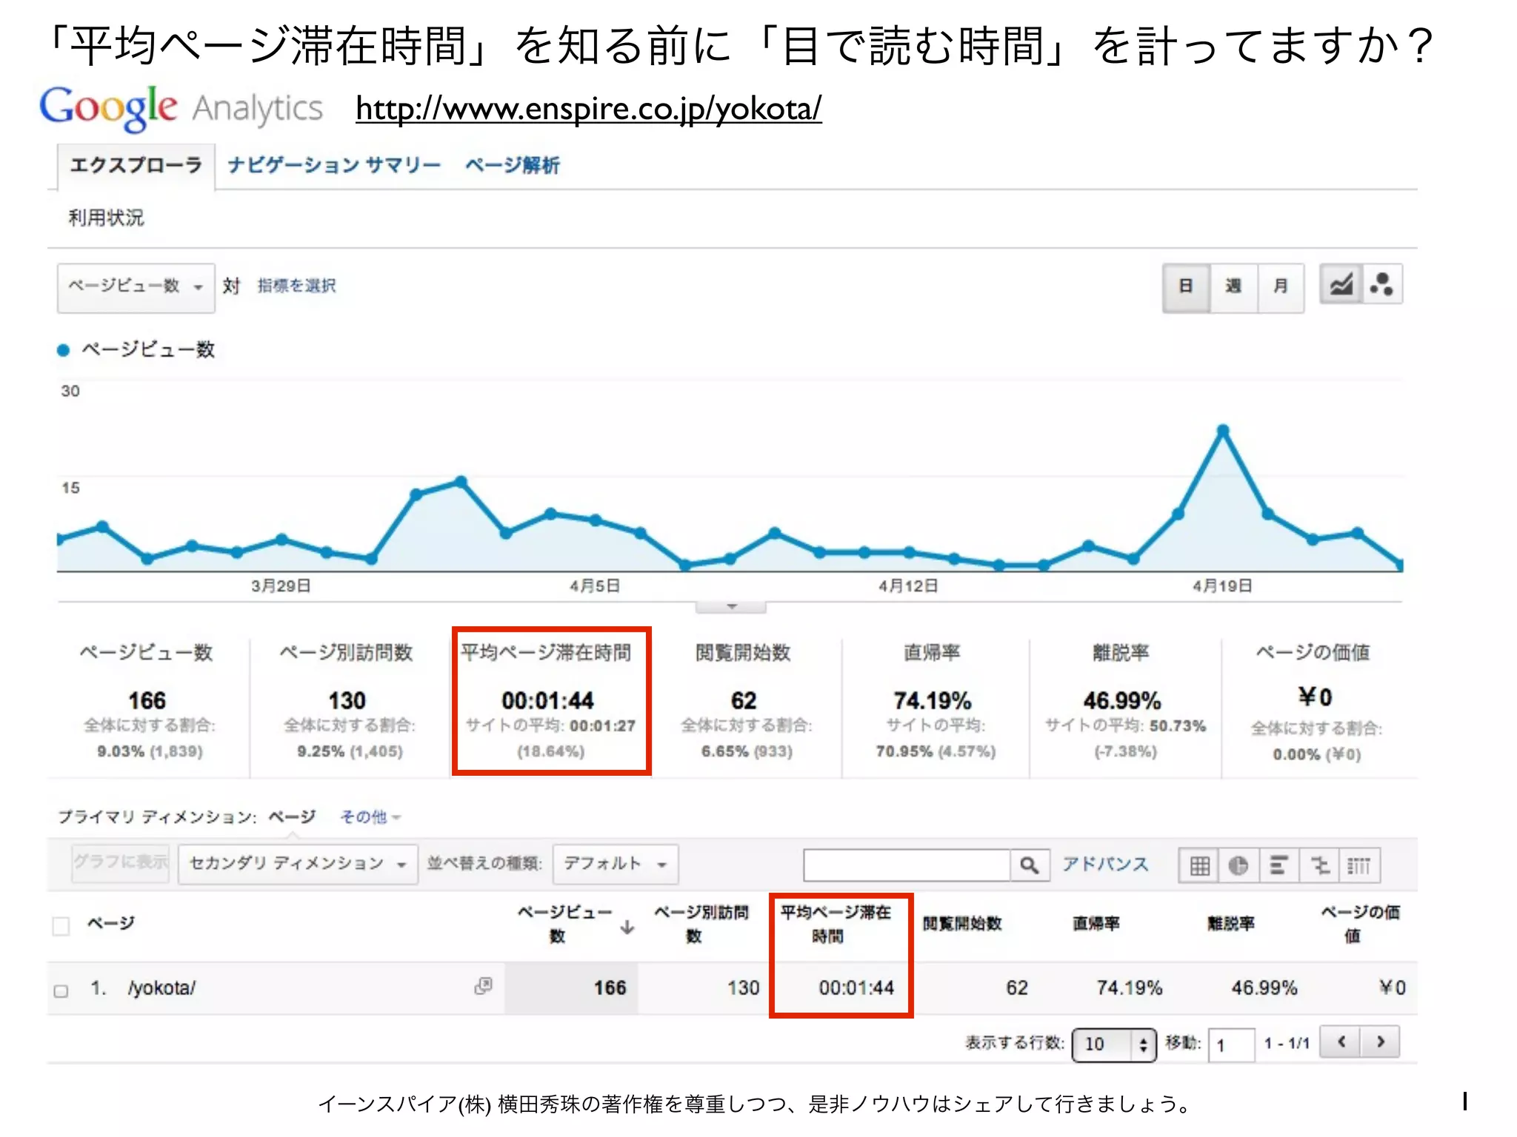Select comparison view icon
The height and width of the screenshot is (1137, 1517).
pyautogui.click(x=1319, y=865)
